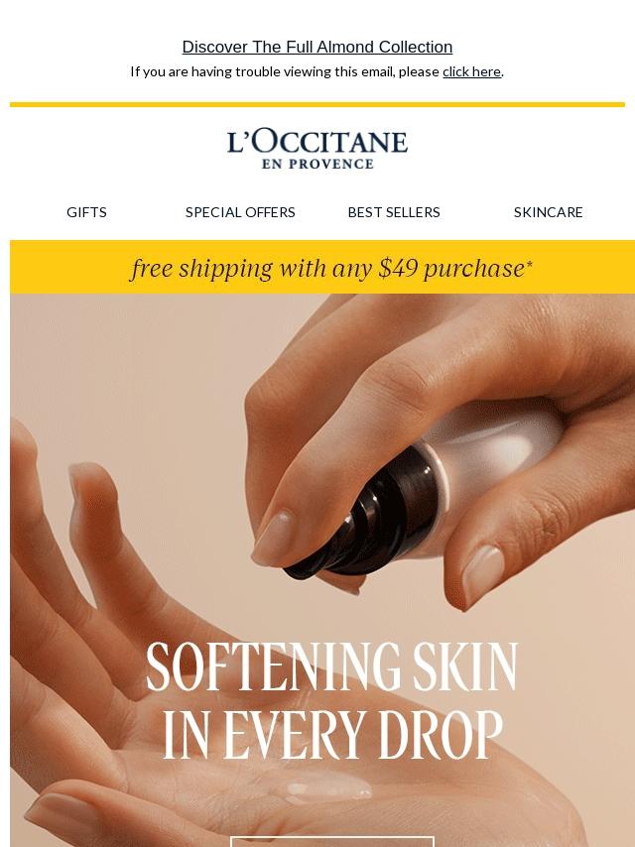
Task: Click the "IN EVERY DROP" headline line
Action: pyautogui.click(x=333, y=735)
